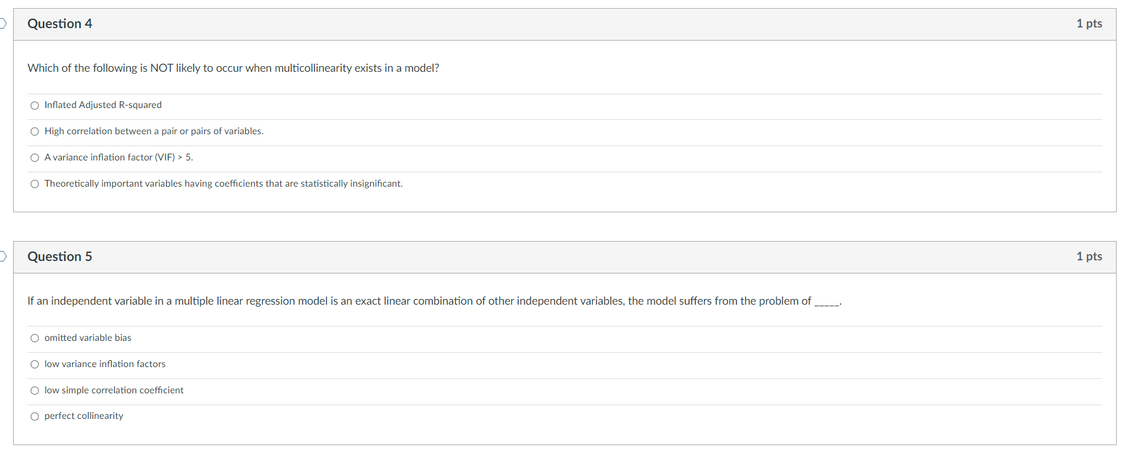Click the '1 pts' label on Question 4
The width and height of the screenshot is (1126, 457).
(x=1089, y=23)
